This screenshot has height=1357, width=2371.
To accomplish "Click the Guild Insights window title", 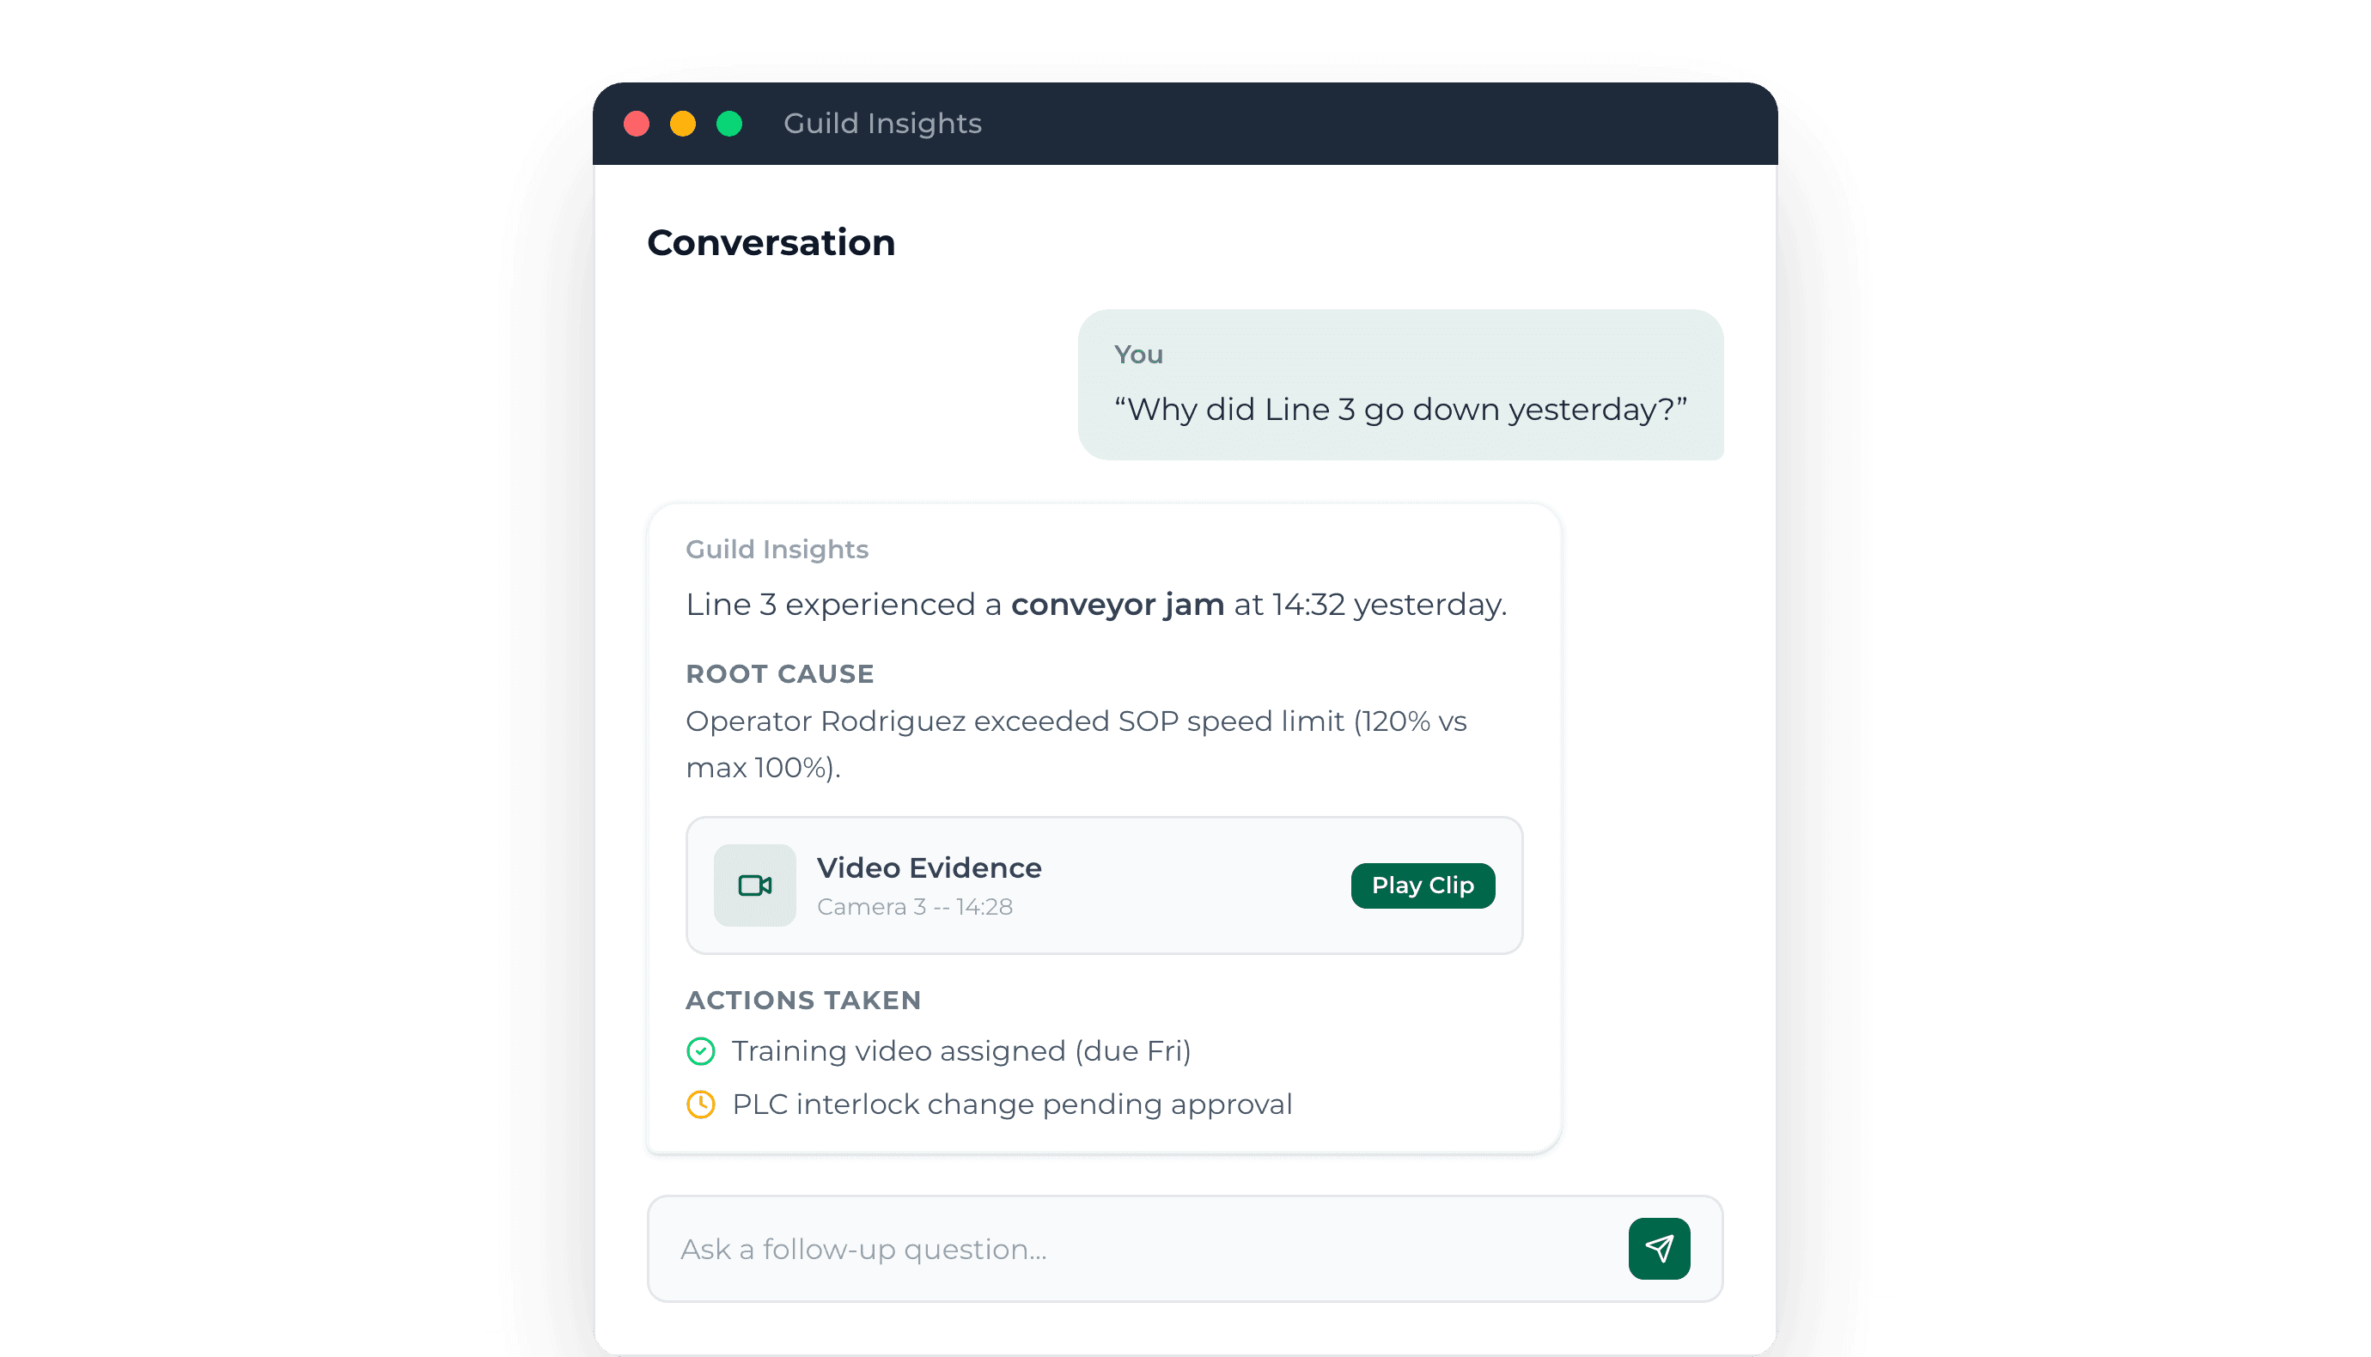I will point(882,124).
